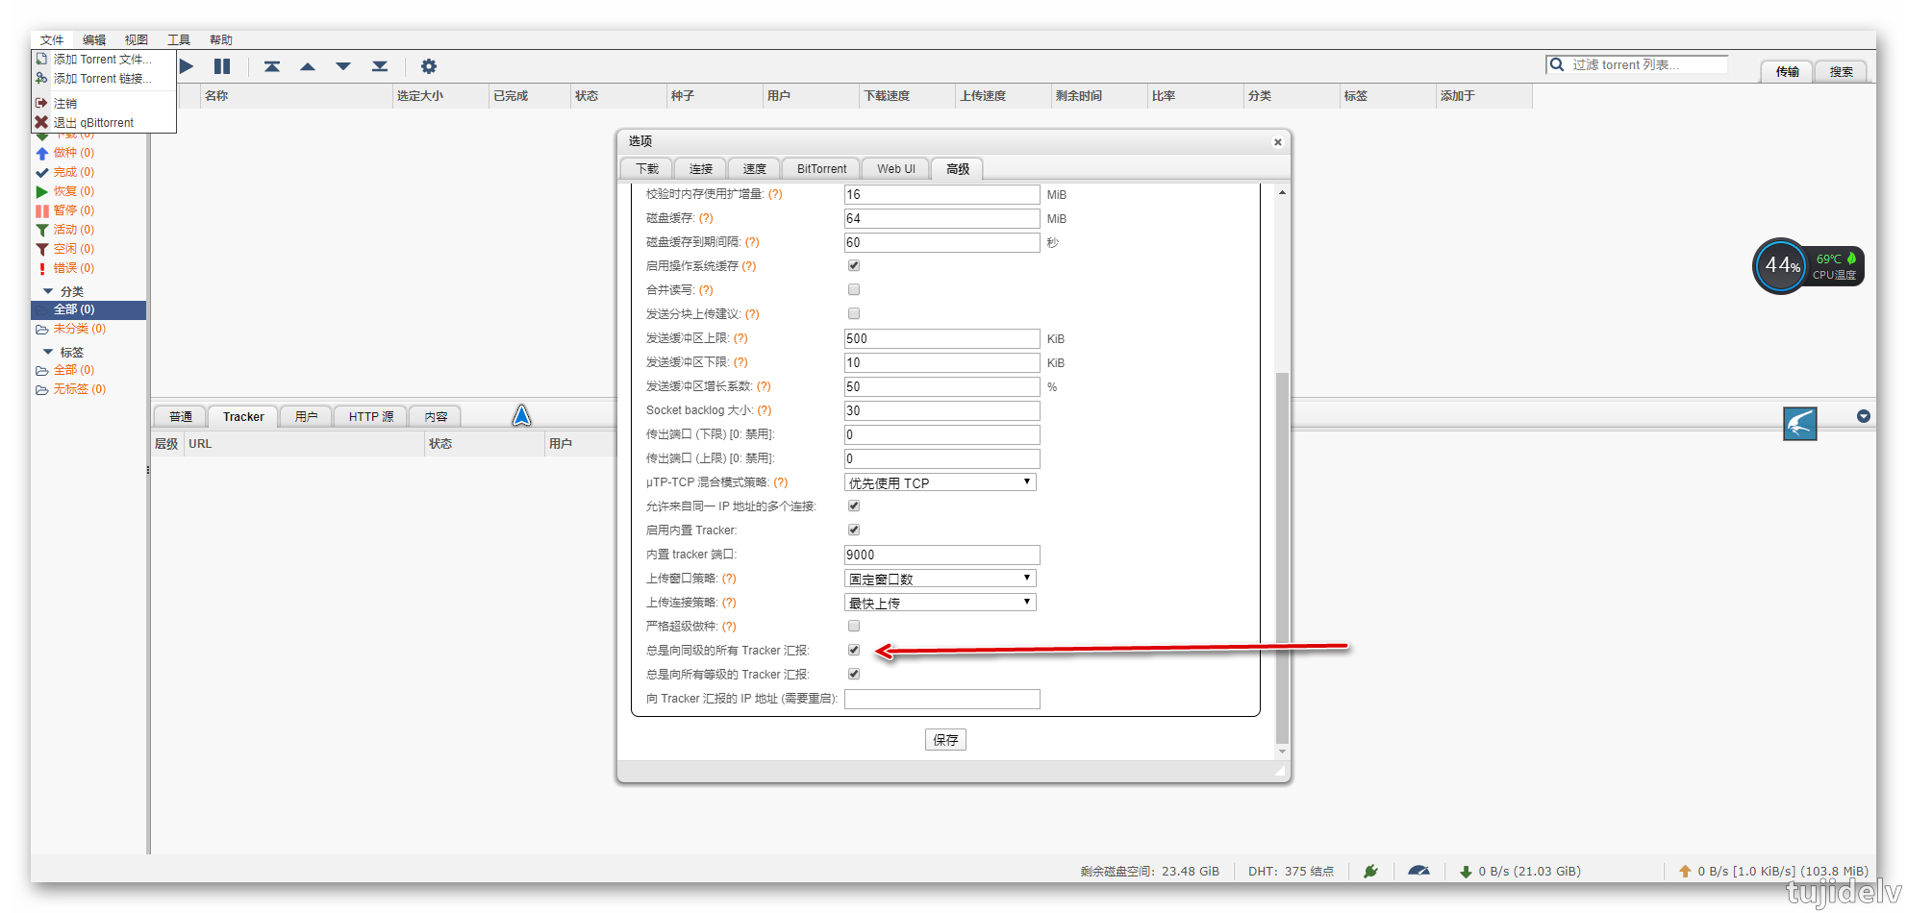The height and width of the screenshot is (913, 1907).
Task: Move torrent to bottom of queue icon
Action: 380,66
